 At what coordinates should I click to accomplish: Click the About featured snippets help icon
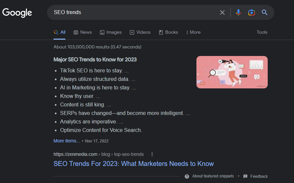coord(187,176)
